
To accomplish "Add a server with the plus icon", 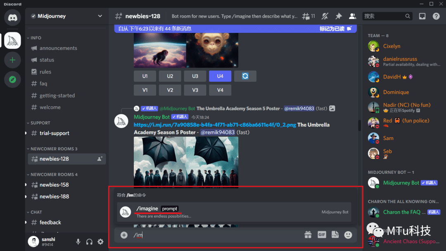I will point(12,60).
